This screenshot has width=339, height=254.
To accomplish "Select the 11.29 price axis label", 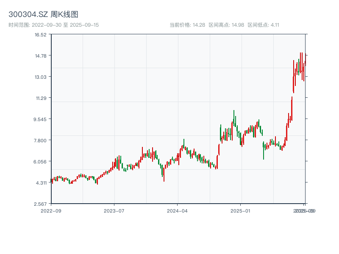I will 41,98.
